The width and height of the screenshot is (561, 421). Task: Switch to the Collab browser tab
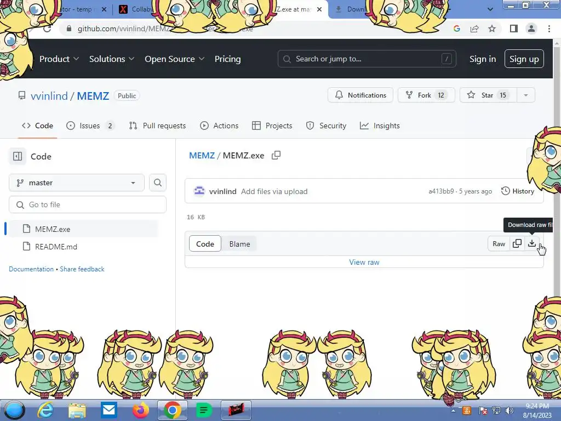click(x=135, y=9)
